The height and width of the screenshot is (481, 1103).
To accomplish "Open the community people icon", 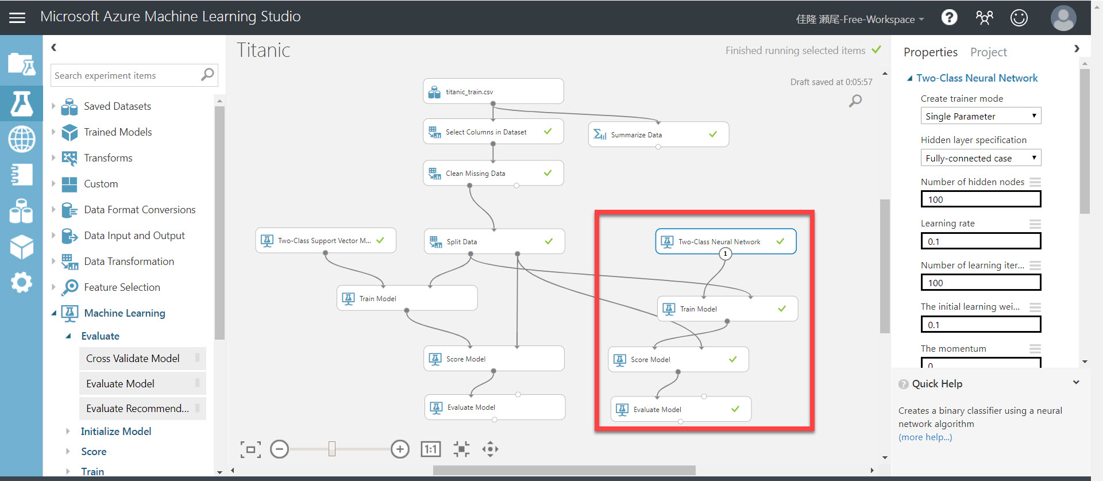I will coord(984,18).
